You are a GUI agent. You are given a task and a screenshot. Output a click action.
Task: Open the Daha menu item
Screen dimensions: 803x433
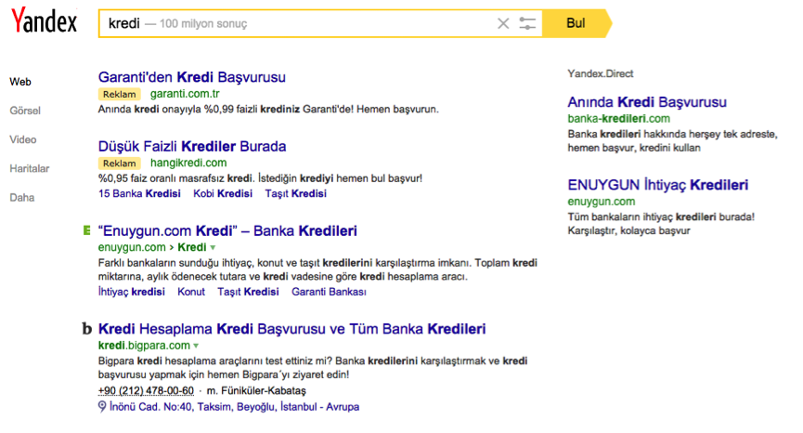[22, 198]
